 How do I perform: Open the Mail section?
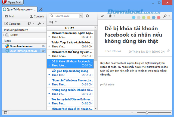tap(9, 16)
